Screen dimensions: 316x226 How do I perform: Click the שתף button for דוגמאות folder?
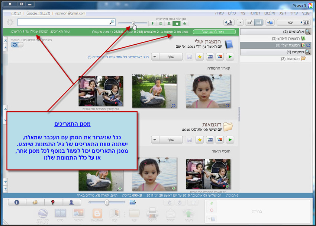tap(171, 140)
